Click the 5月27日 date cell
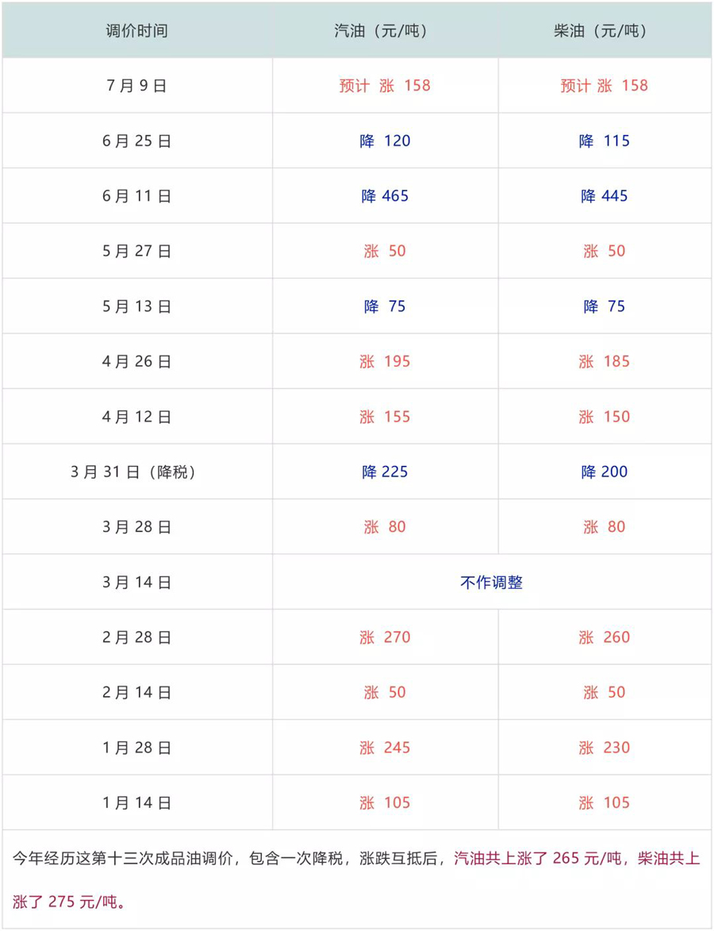This screenshot has width=714, height=931. (136, 252)
